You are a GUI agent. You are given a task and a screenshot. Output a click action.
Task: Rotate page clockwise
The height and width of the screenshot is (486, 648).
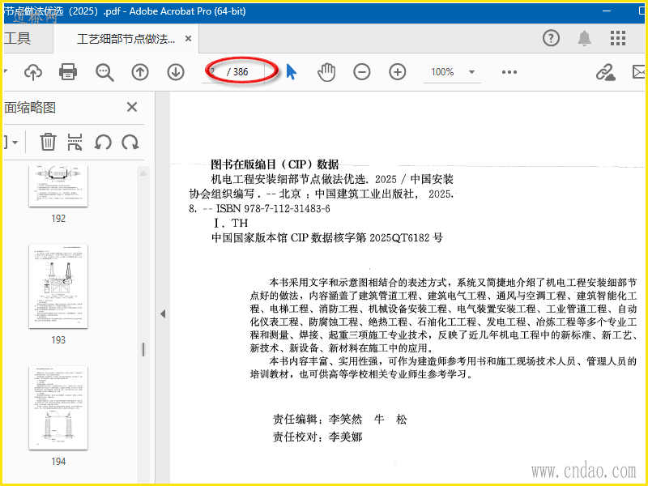click(130, 143)
